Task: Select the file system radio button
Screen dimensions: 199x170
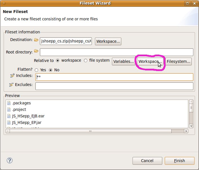Action: pos(86,61)
